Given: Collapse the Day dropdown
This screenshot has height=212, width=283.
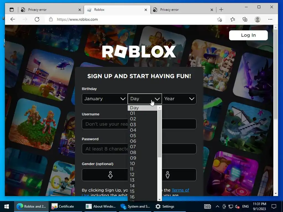Looking at the screenshot, I should point(145,99).
